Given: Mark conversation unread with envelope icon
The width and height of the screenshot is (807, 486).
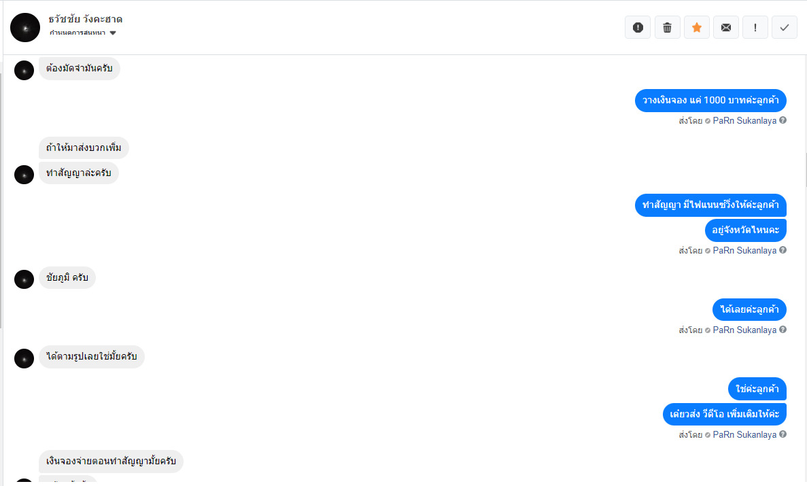Looking at the screenshot, I should (x=726, y=27).
